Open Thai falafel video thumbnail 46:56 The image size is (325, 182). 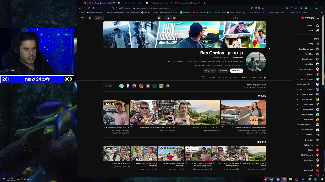tap(152, 112)
